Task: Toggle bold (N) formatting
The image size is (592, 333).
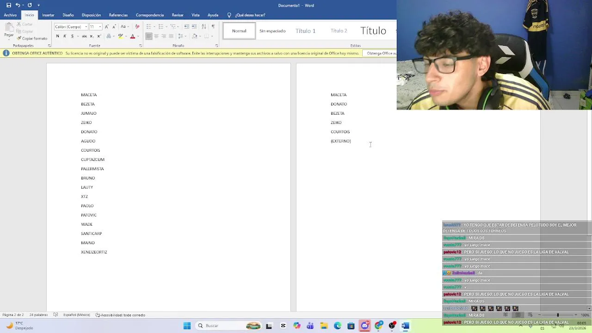Action: 58,36
